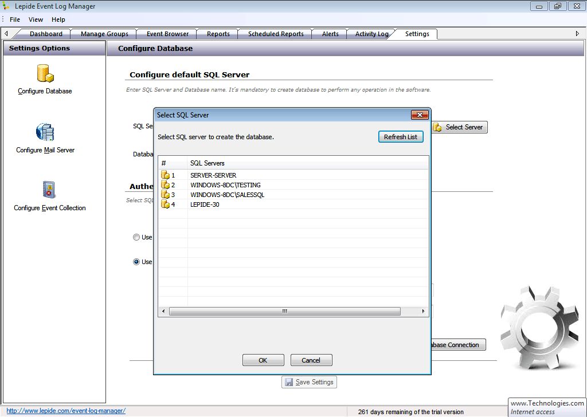Image resolution: width=587 pixels, height=417 pixels.
Task: Click the 'Configure Database' label in sidebar
Action: (x=45, y=91)
